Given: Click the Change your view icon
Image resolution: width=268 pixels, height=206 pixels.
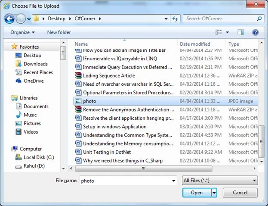Looking at the screenshot, I should pos(219,32).
